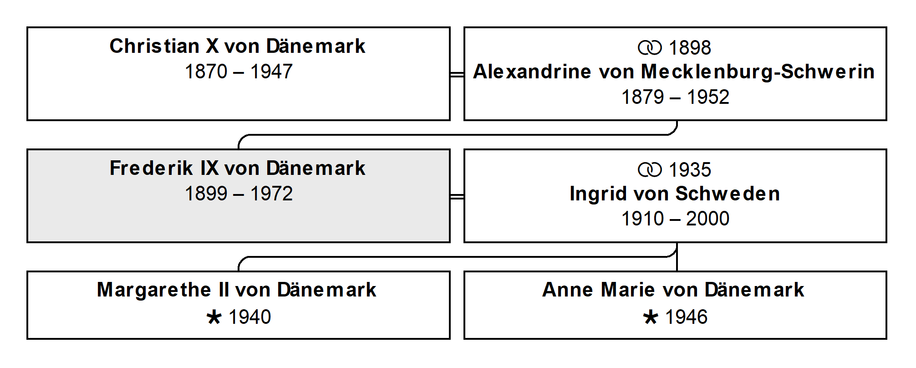
Task: Click the dates 1870 – 1947
Action: pos(239,72)
